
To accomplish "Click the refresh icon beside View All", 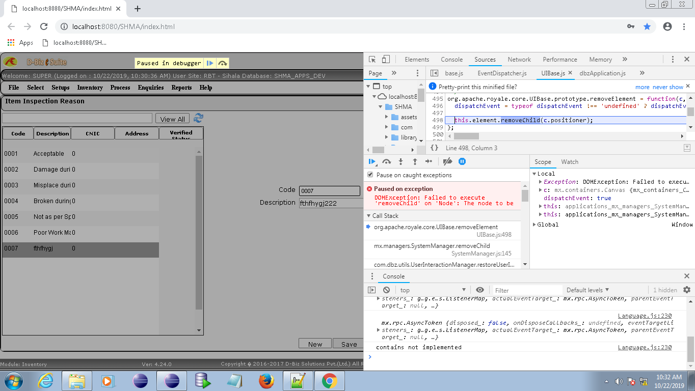I will point(198,118).
